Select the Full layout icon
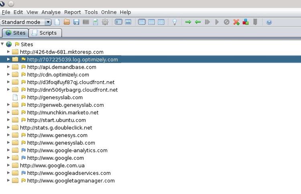 click(161, 22)
